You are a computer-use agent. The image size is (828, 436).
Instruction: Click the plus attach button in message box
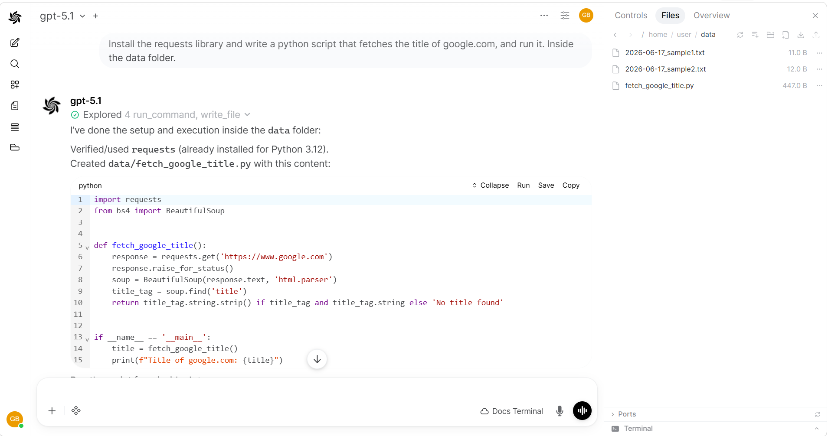52,410
